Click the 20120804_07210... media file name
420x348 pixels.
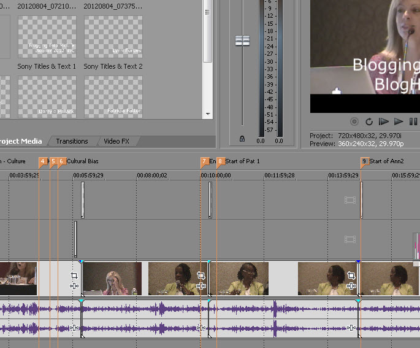pos(47,6)
